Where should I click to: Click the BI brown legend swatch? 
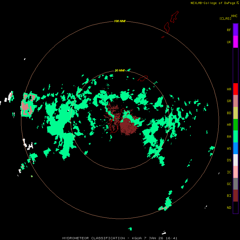click(x=235, y=196)
